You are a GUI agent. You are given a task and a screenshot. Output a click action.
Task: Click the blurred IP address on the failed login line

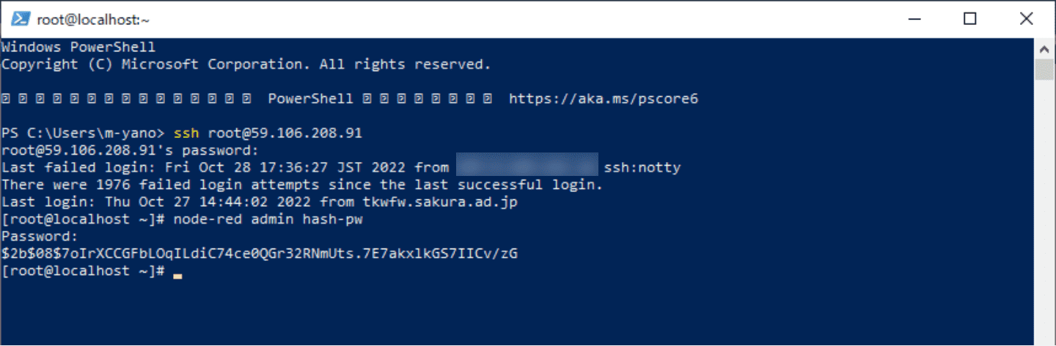tap(527, 168)
